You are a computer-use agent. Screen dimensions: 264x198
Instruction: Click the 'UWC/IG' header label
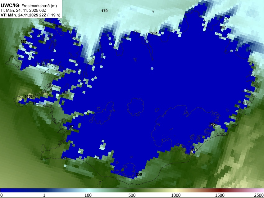(x=10, y=6)
